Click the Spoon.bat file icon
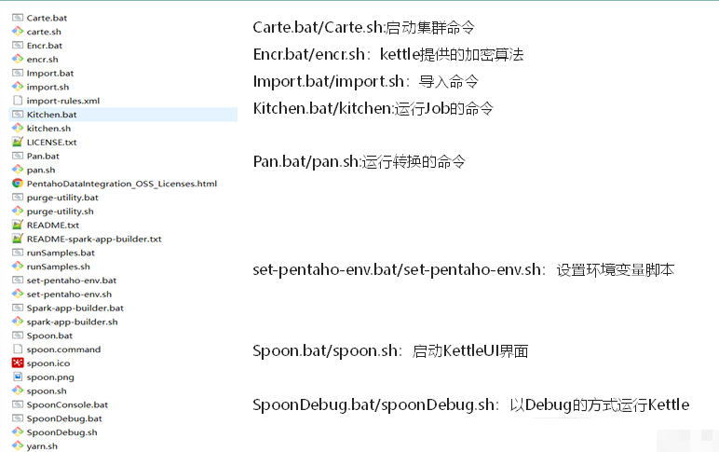 tap(18, 335)
